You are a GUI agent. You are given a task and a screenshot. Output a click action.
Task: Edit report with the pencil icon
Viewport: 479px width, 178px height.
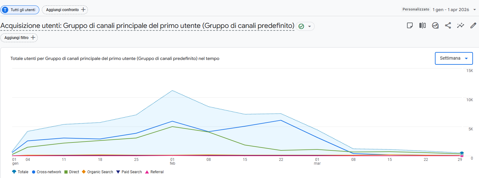[x=473, y=26]
